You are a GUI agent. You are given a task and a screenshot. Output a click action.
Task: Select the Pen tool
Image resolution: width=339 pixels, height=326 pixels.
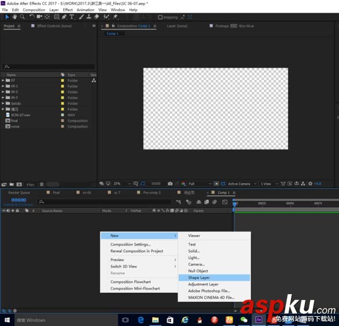[x=64, y=17]
